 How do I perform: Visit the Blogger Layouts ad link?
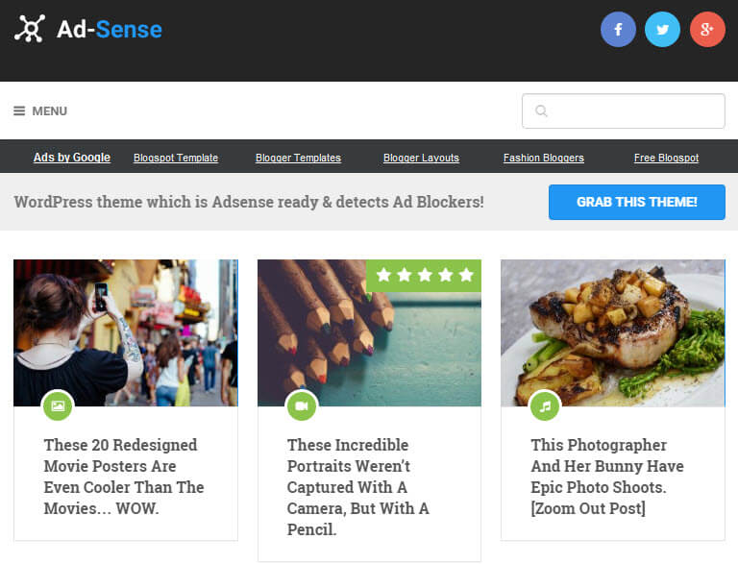(421, 158)
